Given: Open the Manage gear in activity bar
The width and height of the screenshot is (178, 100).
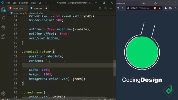Looking at the screenshot, I should 3,94.
